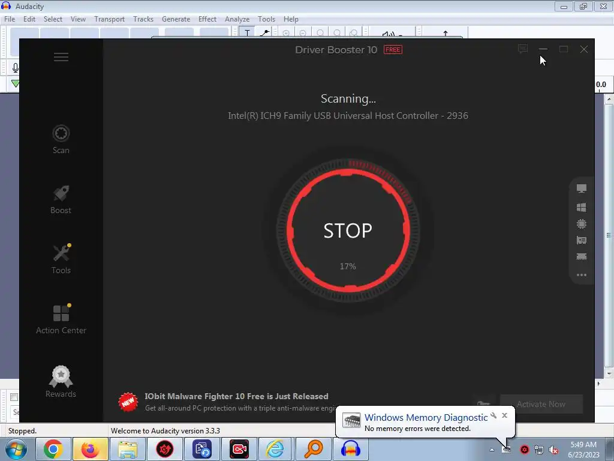Show hidden system tray icons
The height and width of the screenshot is (461, 614).
pyautogui.click(x=492, y=450)
